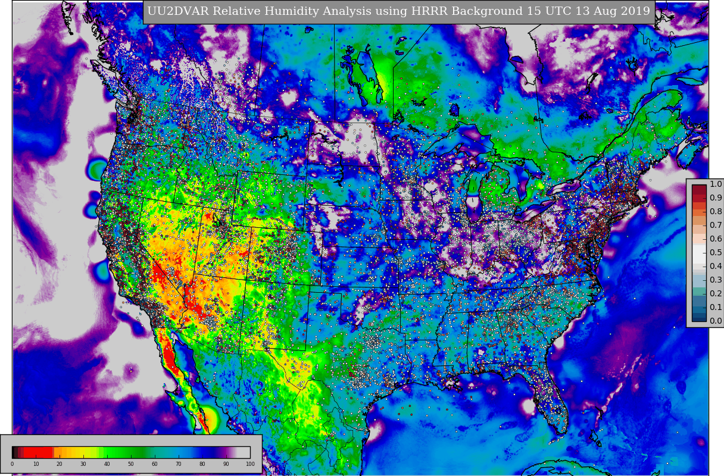Click the 20 tick label on humidity colorbar

coord(60,464)
